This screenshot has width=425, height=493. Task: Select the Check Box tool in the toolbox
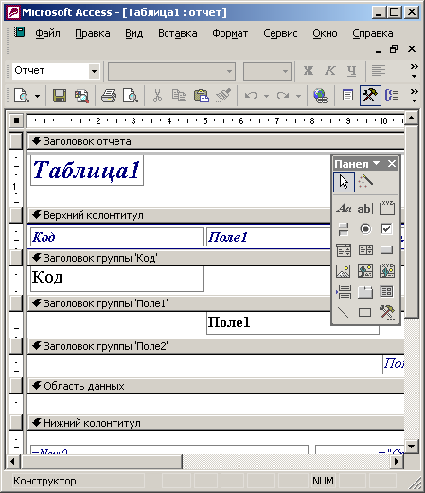click(386, 228)
